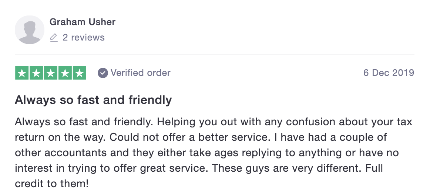Click the sentence "Could not offer a better service"
Screen dimensions: 430x196
coord(188,137)
